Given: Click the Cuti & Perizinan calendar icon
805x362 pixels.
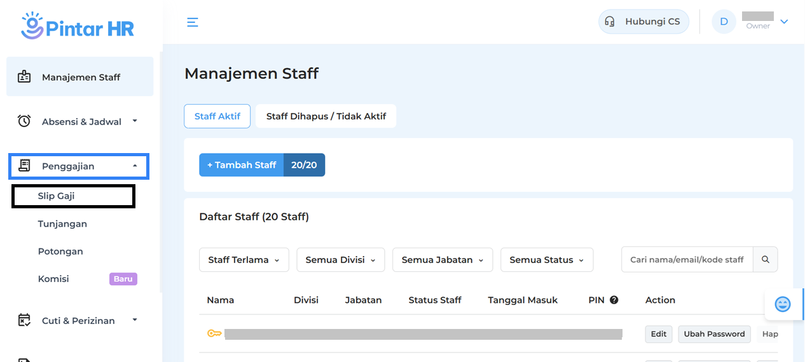Looking at the screenshot, I should [24, 321].
